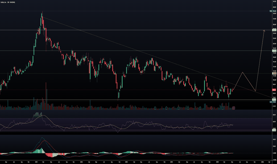
Task: Click the red current price label 89.04
Action: coord(274,90)
